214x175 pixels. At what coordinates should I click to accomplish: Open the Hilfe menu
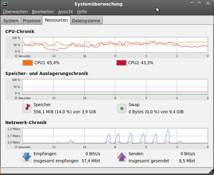82,12
